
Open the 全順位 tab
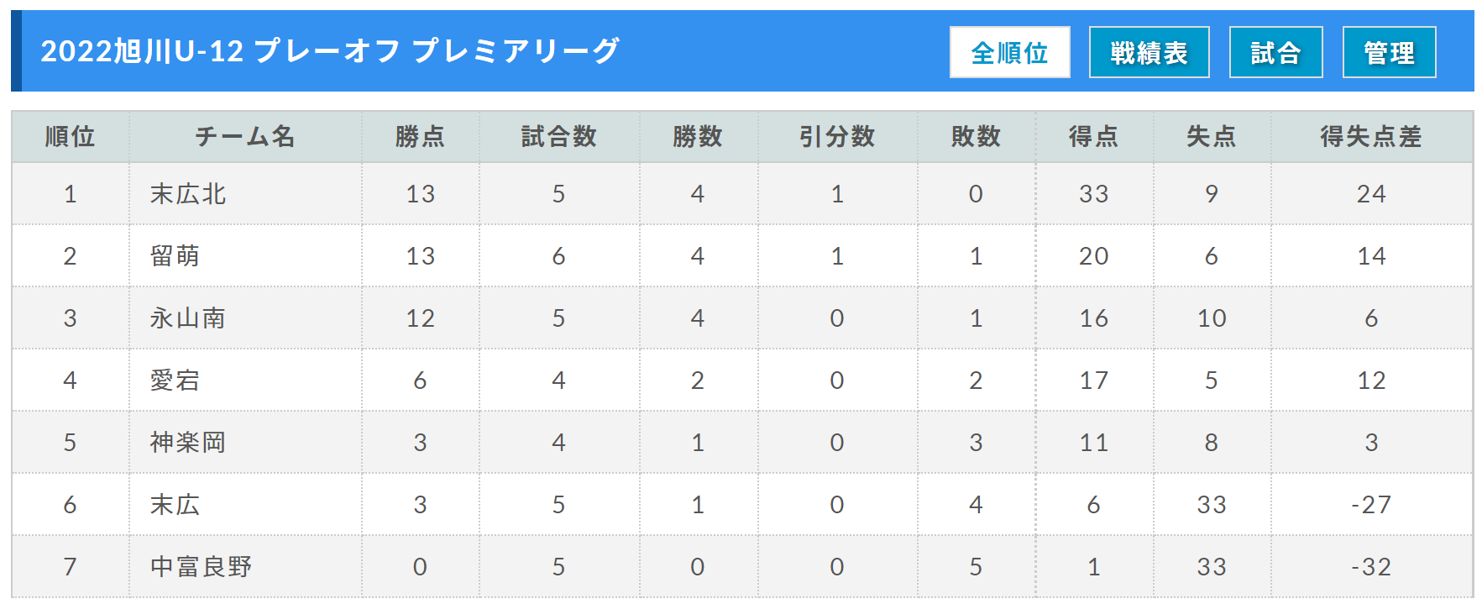[x=1009, y=52]
